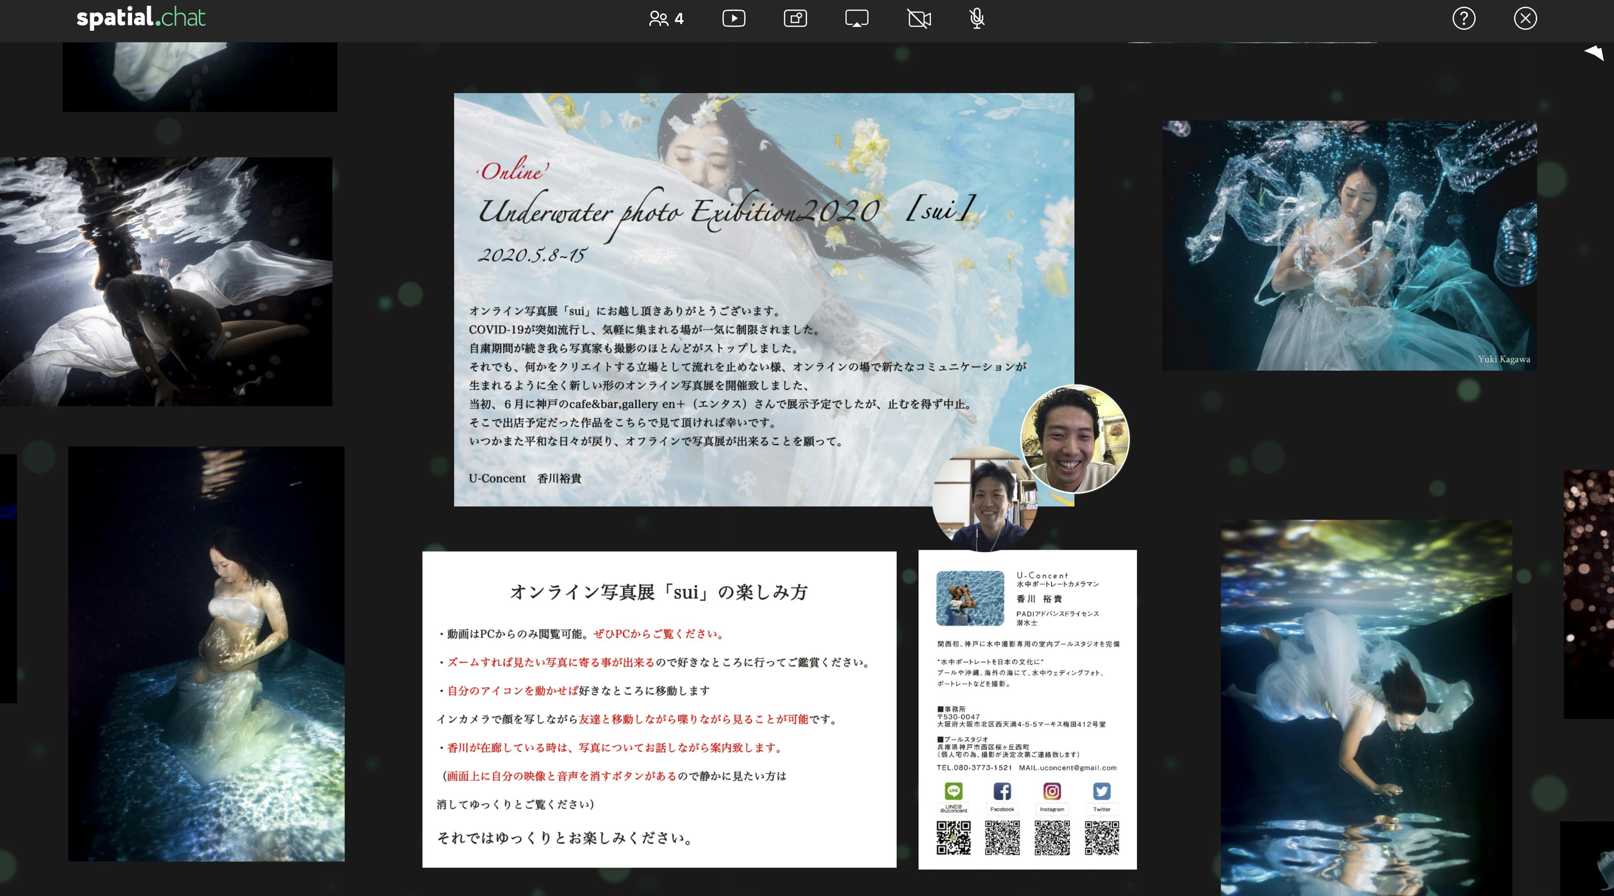The image size is (1614, 896).
Task: Click the YouTube video share icon
Action: pos(734,18)
